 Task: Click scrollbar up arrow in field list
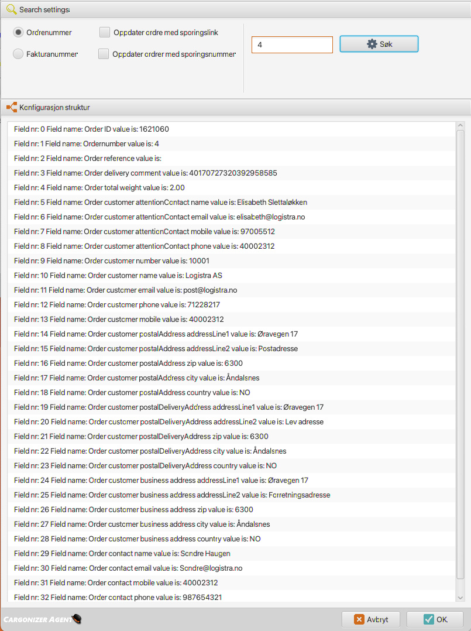click(460, 126)
